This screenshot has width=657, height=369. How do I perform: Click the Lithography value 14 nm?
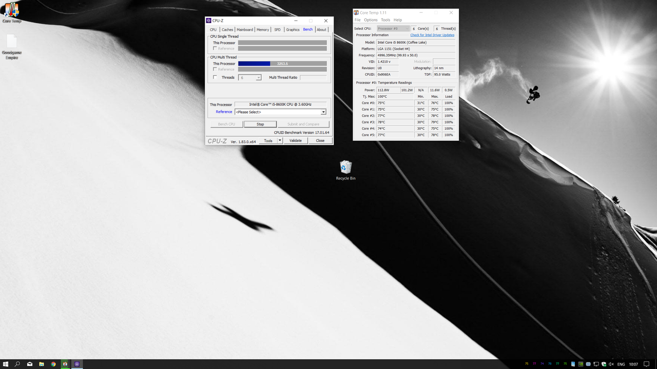444,68
